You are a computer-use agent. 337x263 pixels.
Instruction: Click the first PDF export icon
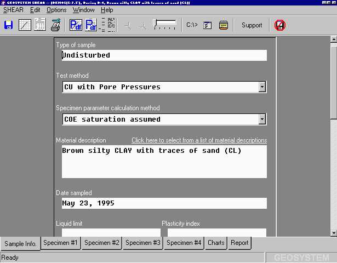(x=76, y=25)
